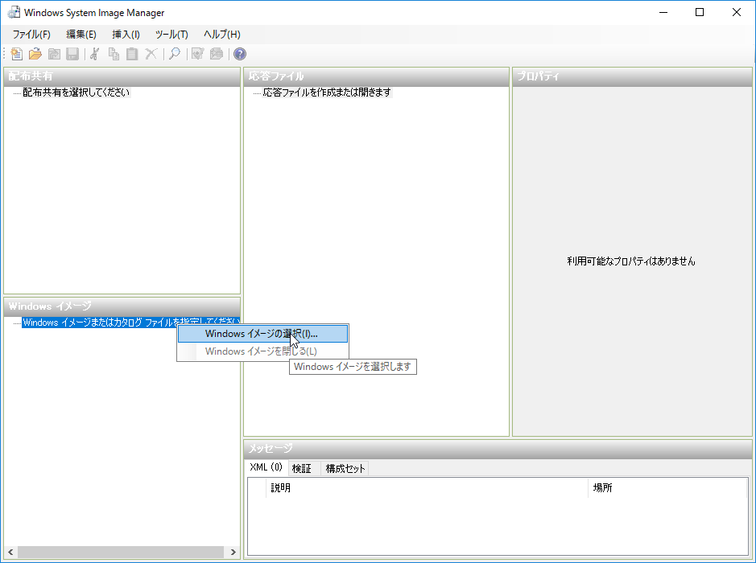
Task: Click the right arrow of horizontal scrollbar
Action: click(x=233, y=552)
